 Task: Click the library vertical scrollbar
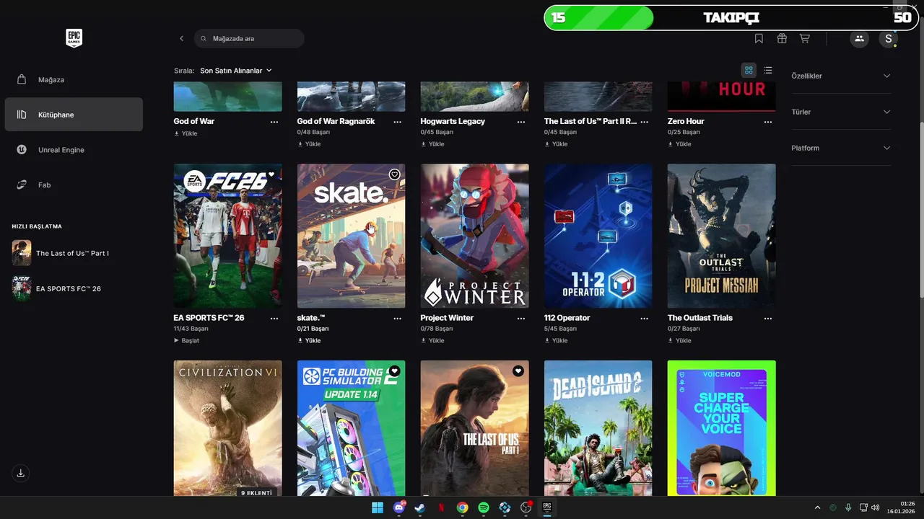[x=921, y=209]
